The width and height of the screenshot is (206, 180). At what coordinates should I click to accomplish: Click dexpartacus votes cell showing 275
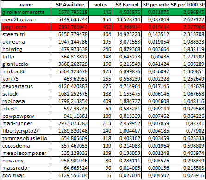(100, 86)
